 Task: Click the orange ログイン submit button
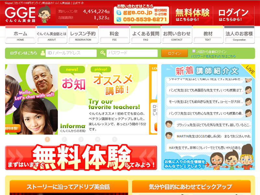[x=175, y=53]
